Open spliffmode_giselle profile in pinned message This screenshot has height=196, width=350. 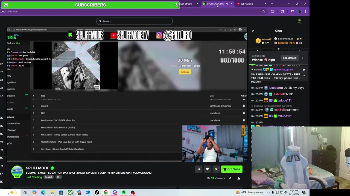[x=284, y=70]
